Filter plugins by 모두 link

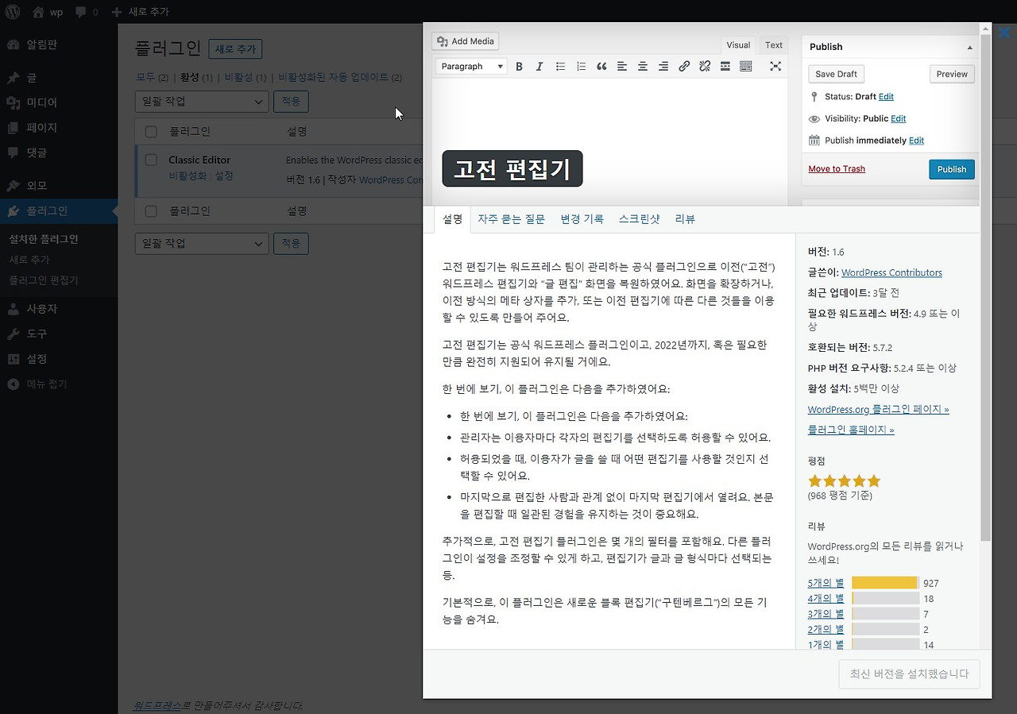coord(145,78)
